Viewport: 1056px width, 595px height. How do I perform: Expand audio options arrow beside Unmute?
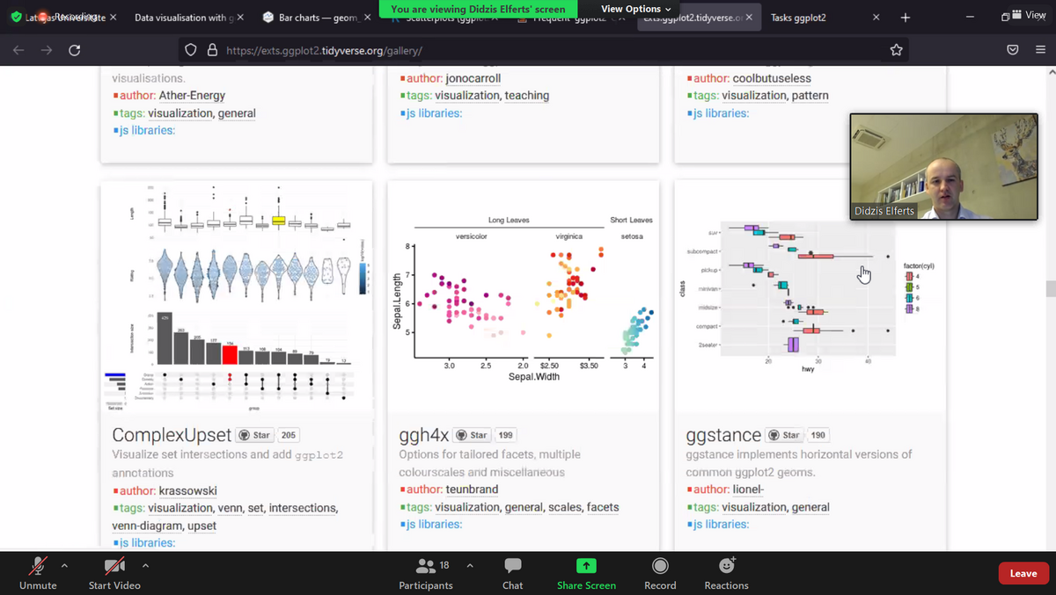[64, 564]
